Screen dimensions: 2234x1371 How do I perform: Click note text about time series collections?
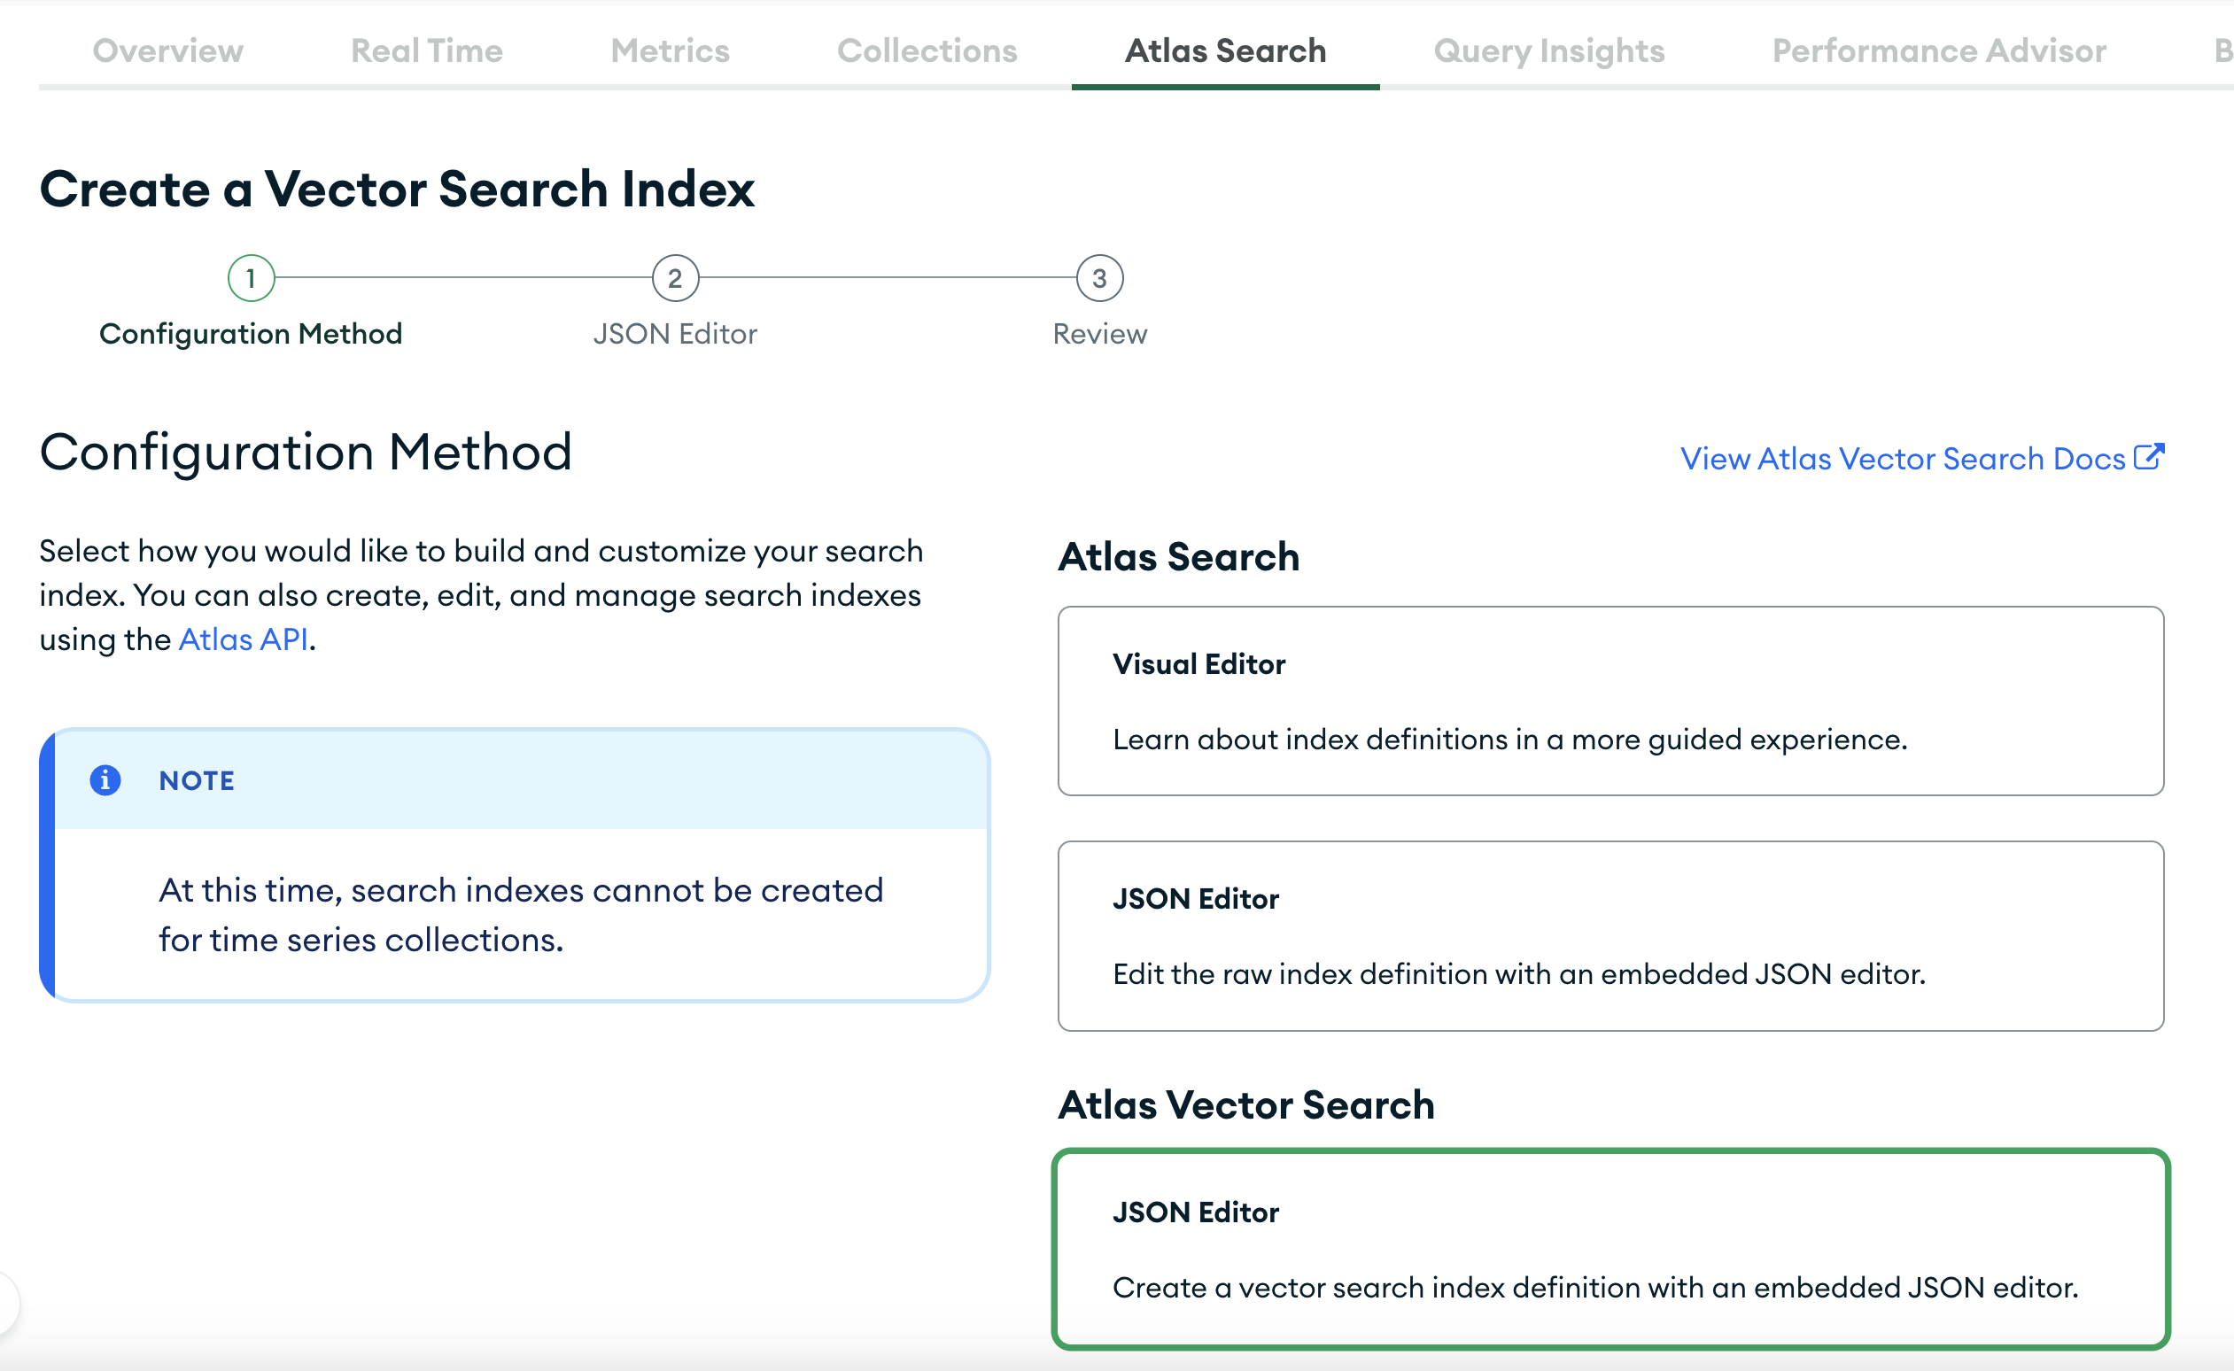point(522,915)
